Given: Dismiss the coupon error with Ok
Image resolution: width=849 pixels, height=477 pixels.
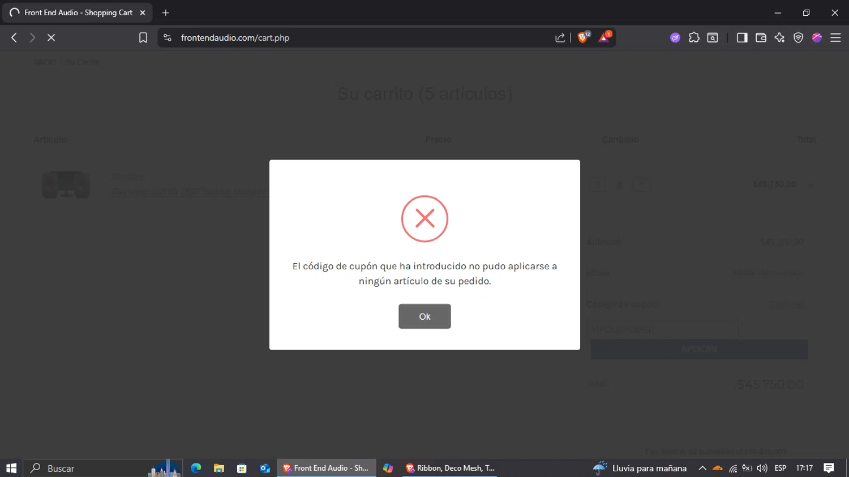Looking at the screenshot, I should (424, 316).
